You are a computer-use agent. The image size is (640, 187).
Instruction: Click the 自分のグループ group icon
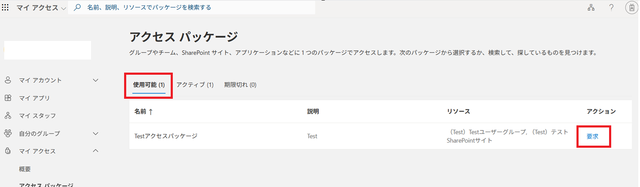[x=8, y=133]
